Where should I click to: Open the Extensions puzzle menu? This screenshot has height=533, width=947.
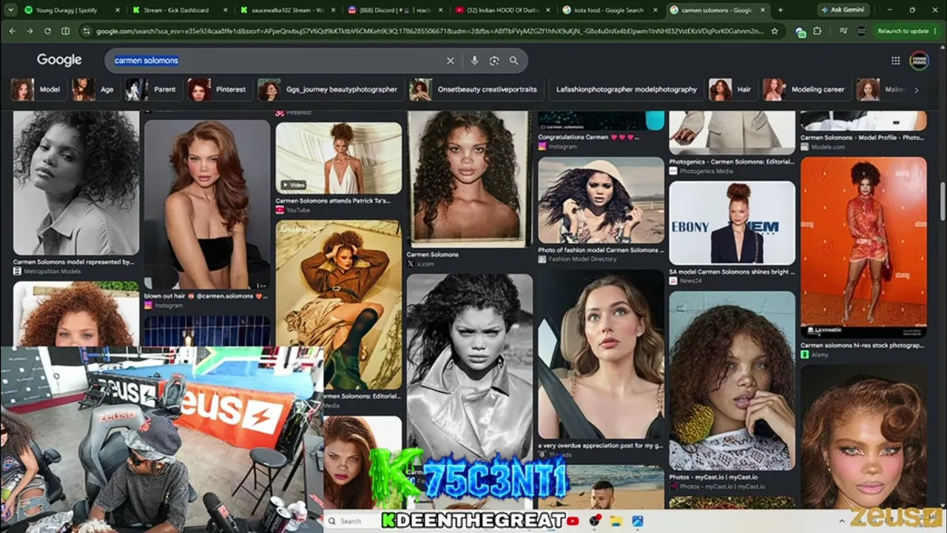[x=817, y=31]
